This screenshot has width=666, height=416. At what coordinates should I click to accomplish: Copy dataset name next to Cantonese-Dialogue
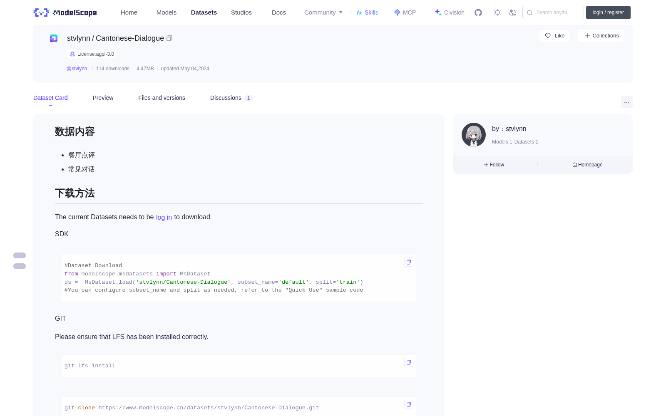169,38
